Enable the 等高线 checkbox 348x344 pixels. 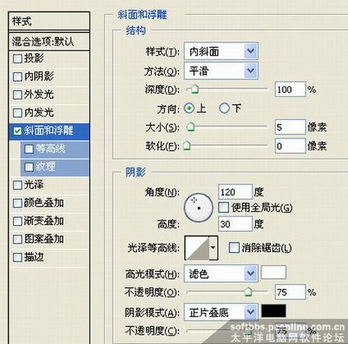pyautogui.click(x=29, y=149)
